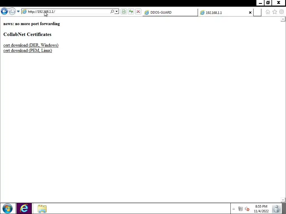Refresh the page with green arrows icon
286x214 pixels.
point(131,12)
